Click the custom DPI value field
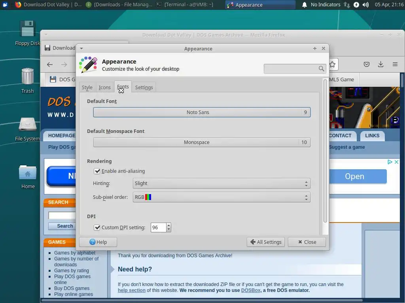Image resolution: width=405 pixels, height=303 pixels. click(158, 228)
